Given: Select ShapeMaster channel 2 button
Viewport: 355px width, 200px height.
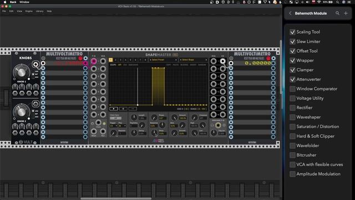Looking at the screenshot, I should tap(115, 60).
